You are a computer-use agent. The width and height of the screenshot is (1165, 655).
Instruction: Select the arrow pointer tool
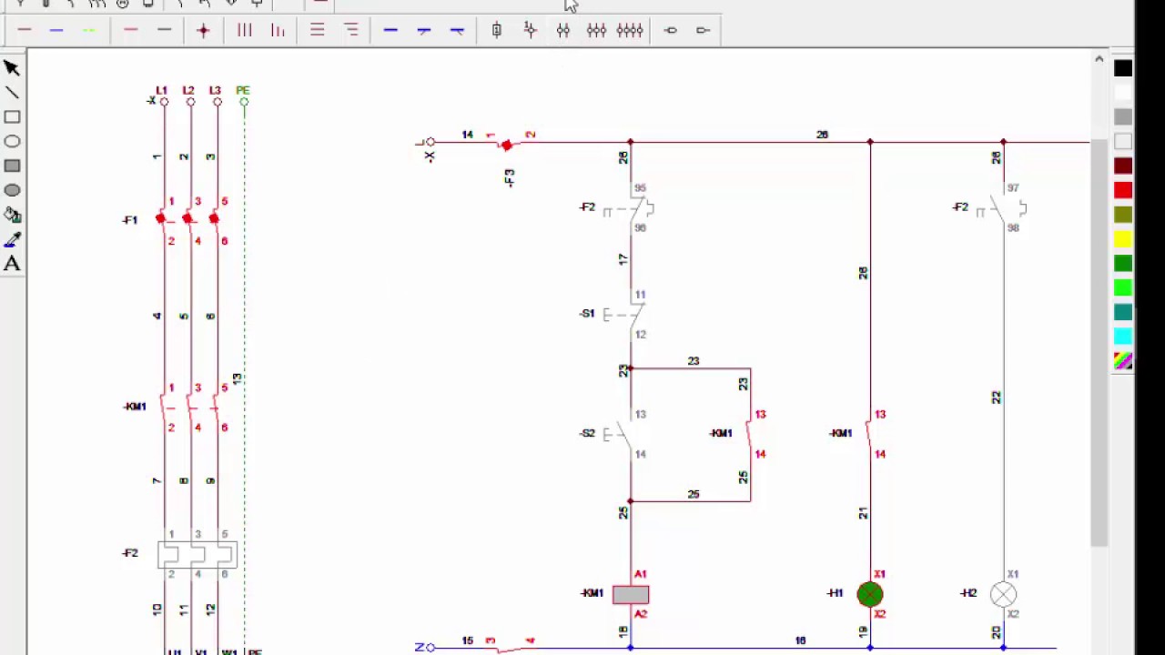[12, 68]
